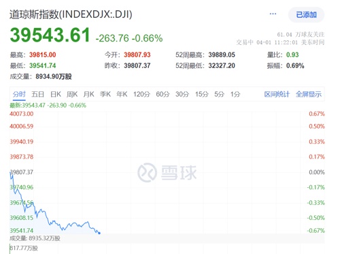Switch to the 日K chart tab
340x254 pixels.
(x=56, y=94)
